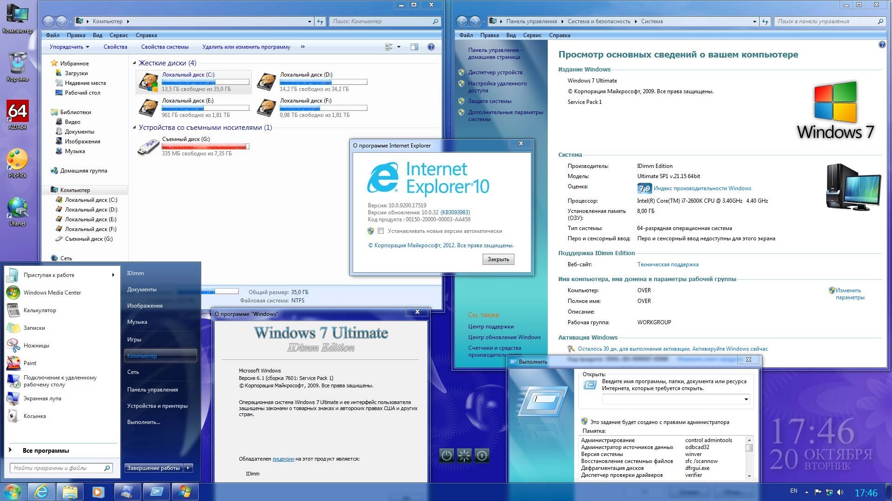
Task: Open the Ufanet desktop shortcut
Action: 17,211
